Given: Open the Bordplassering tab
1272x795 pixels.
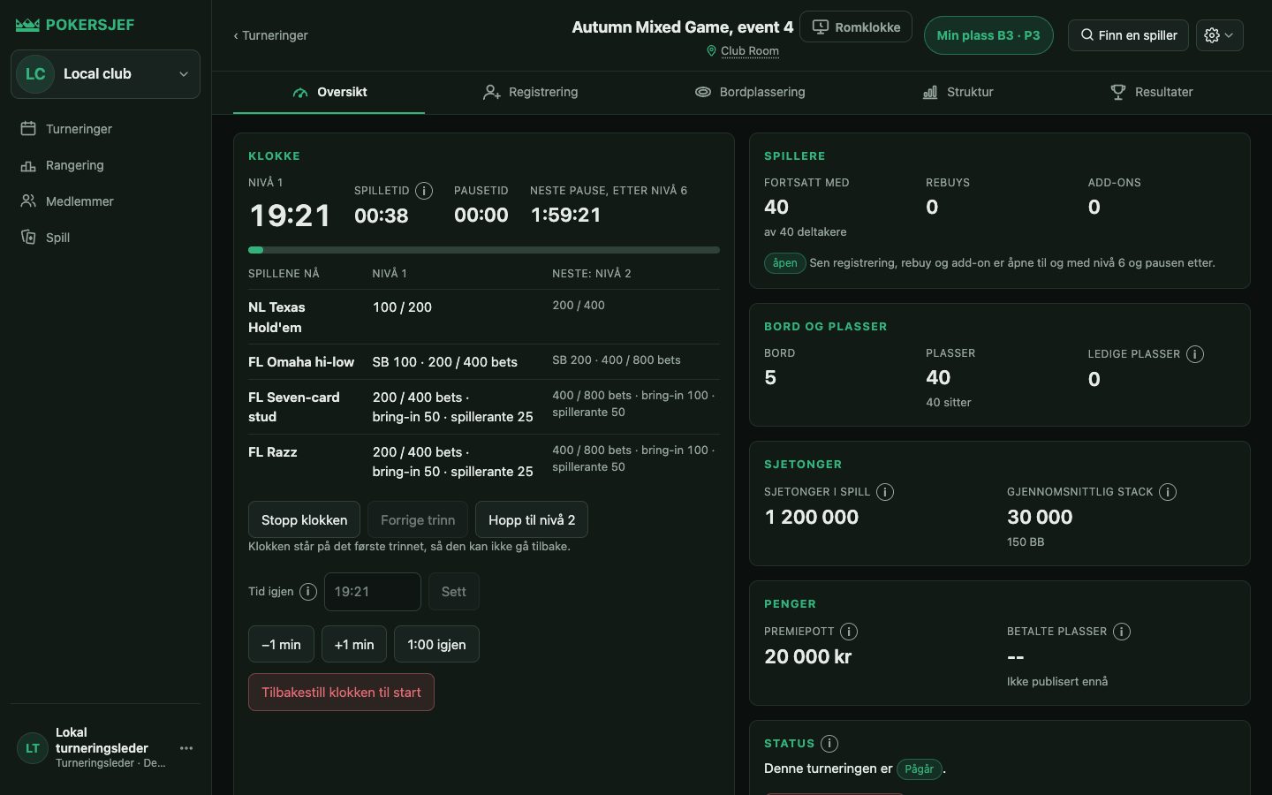Looking at the screenshot, I should coord(750,92).
